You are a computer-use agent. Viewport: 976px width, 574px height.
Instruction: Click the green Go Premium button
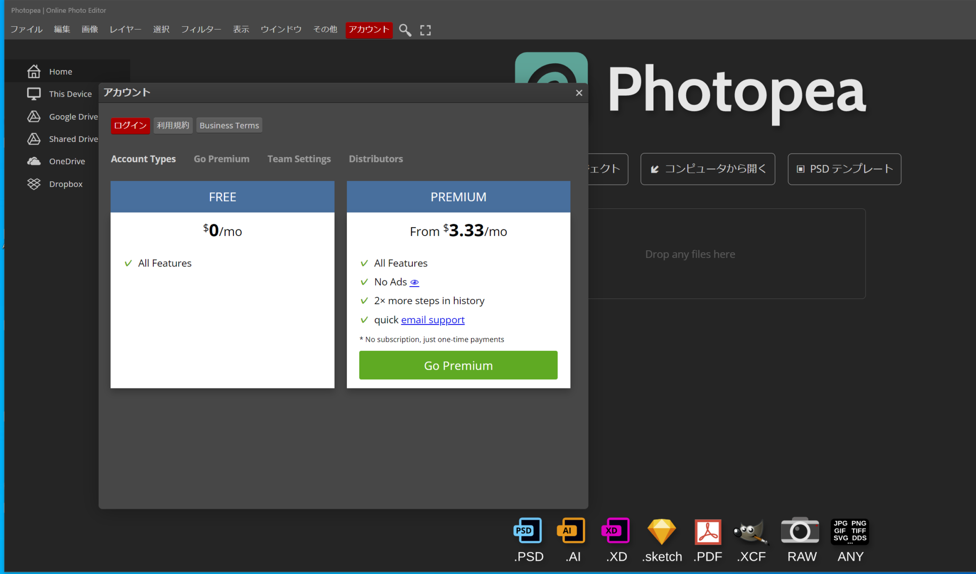pyautogui.click(x=457, y=366)
